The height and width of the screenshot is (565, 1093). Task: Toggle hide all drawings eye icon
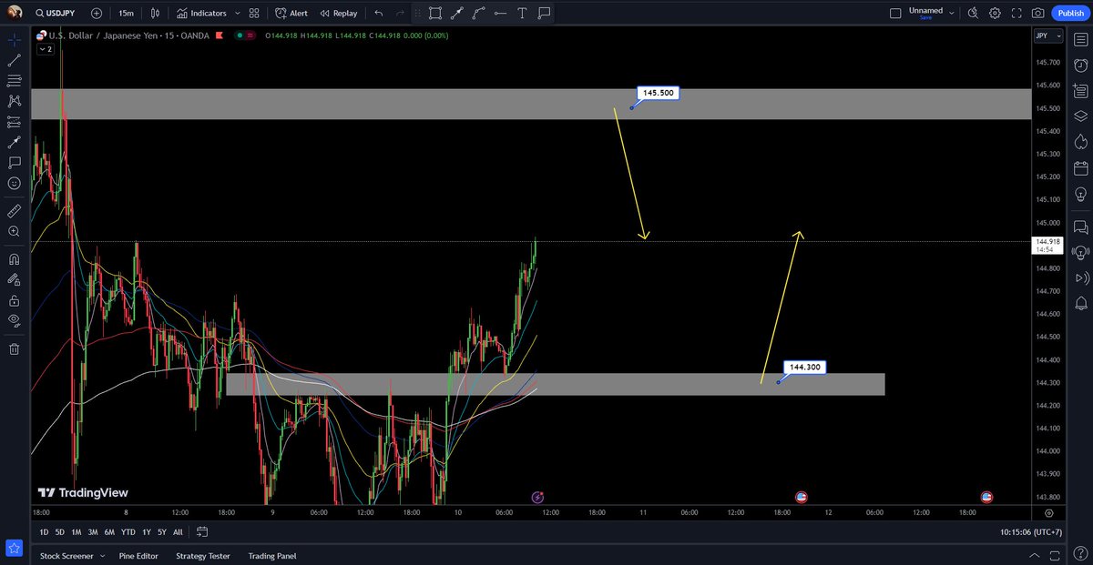14,319
